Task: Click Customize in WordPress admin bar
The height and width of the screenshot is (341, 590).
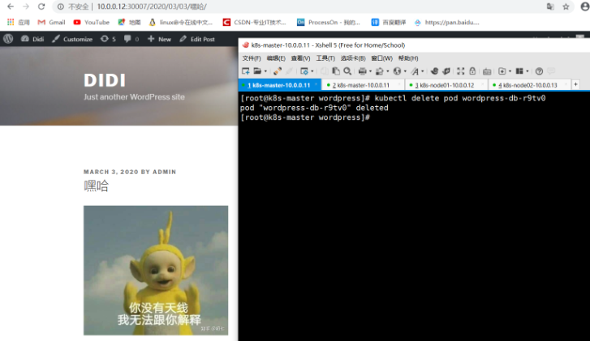Action: click(x=72, y=39)
